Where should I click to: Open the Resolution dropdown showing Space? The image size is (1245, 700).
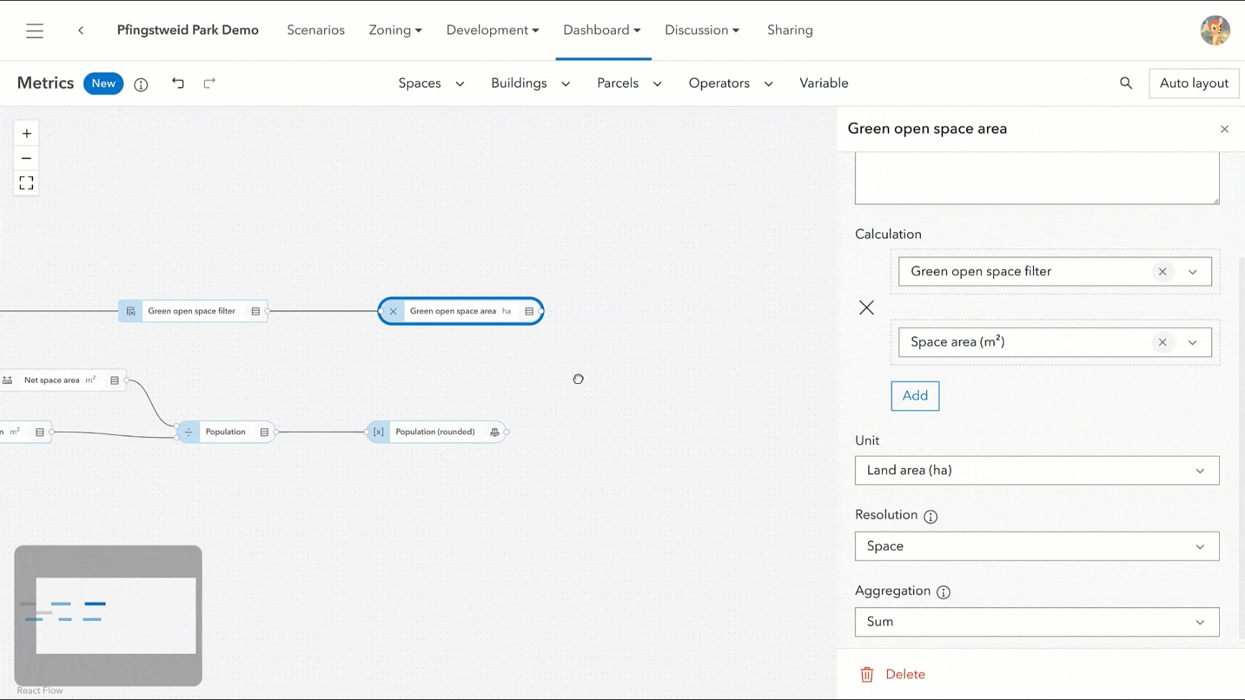[1037, 546]
